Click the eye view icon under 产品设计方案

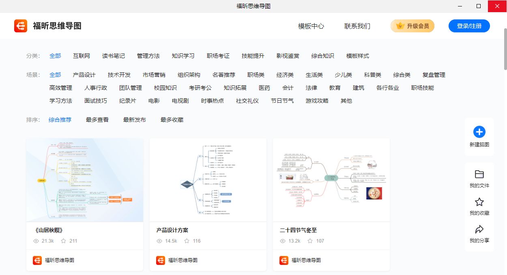[159, 241]
